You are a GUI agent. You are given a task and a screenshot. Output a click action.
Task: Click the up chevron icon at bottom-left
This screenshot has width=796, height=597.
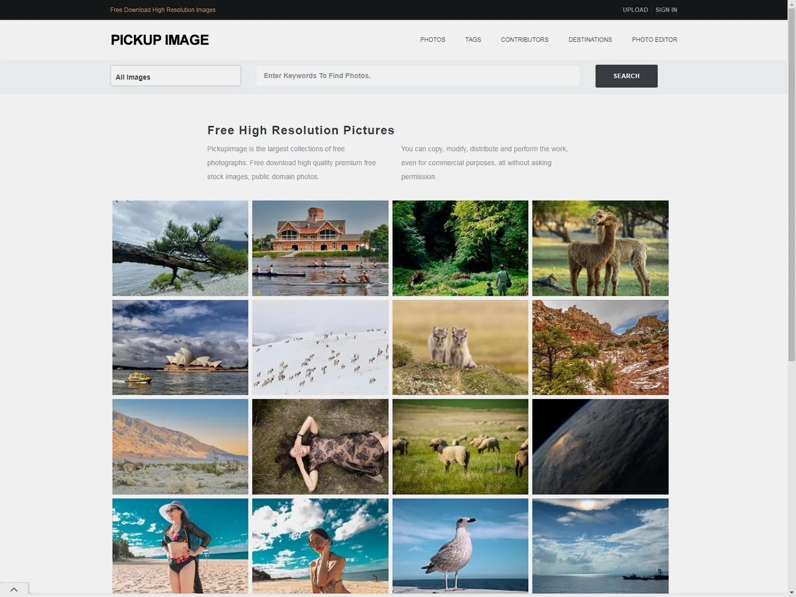coord(14,589)
